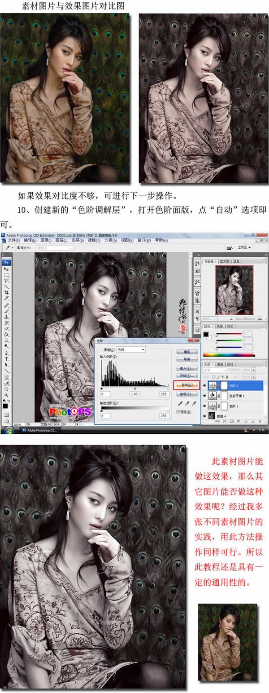Click the 取消 button in Levels dialog
The width and height of the screenshot is (269, 693).
click(x=187, y=359)
